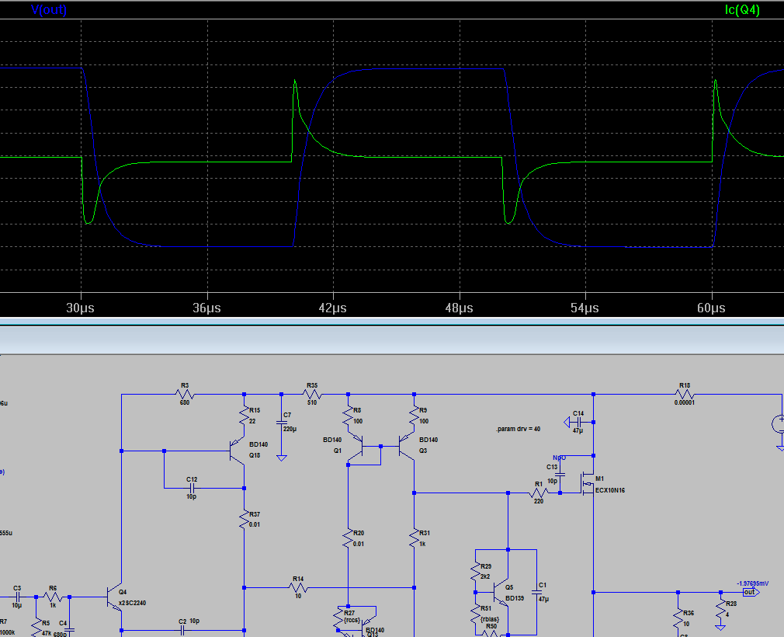
Task: Click ground symbol beneath capacitor C7
Action: pos(282,458)
